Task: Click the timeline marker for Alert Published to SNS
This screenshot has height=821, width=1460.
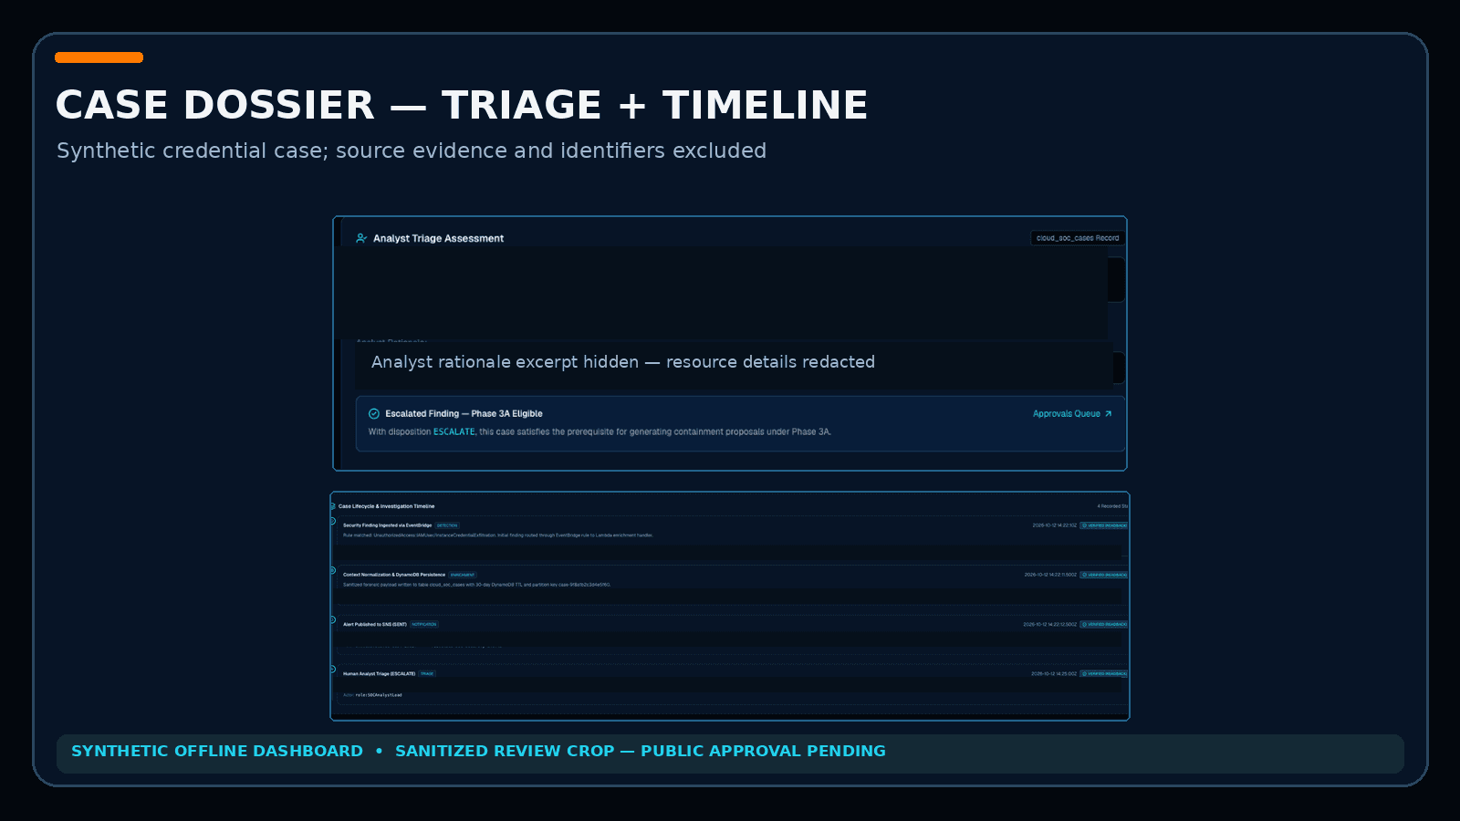Action: click(333, 620)
